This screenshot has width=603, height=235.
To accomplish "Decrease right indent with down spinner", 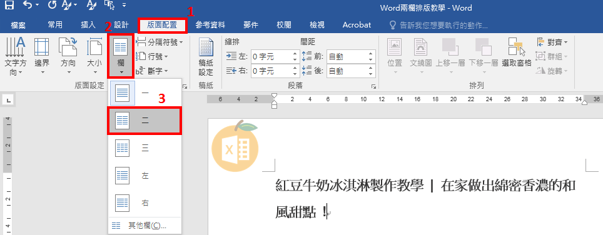I will [x=295, y=74].
